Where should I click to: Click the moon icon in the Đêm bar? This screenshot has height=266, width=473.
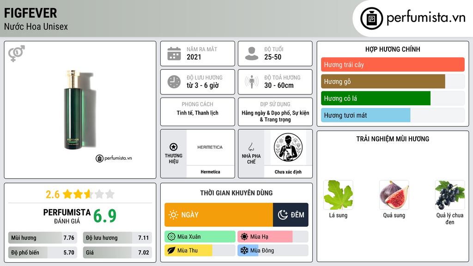[283, 215]
